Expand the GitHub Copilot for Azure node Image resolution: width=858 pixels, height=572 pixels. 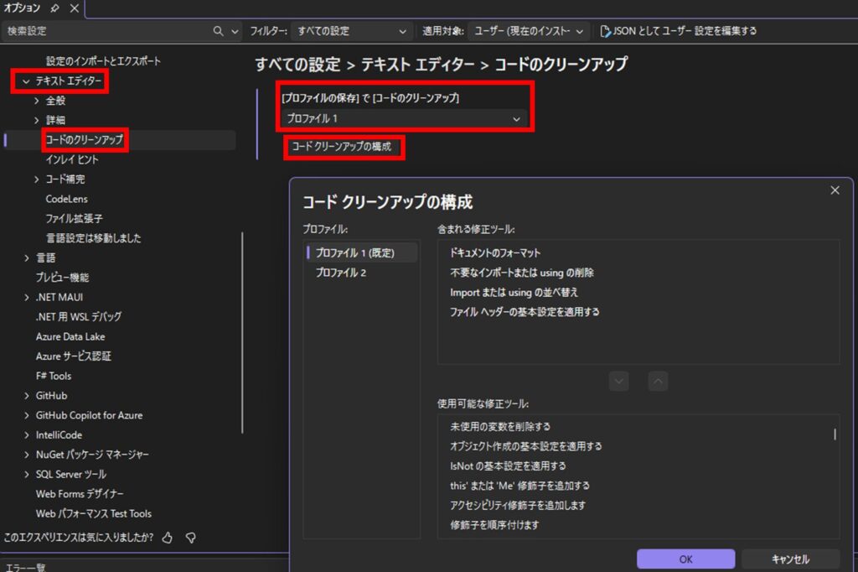point(26,415)
